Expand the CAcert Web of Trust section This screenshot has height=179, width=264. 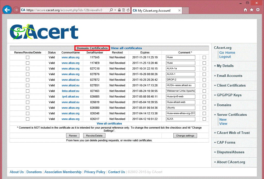[233, 133]
